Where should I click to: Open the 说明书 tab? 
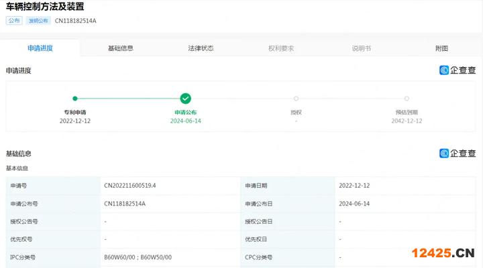pos(362,48)
